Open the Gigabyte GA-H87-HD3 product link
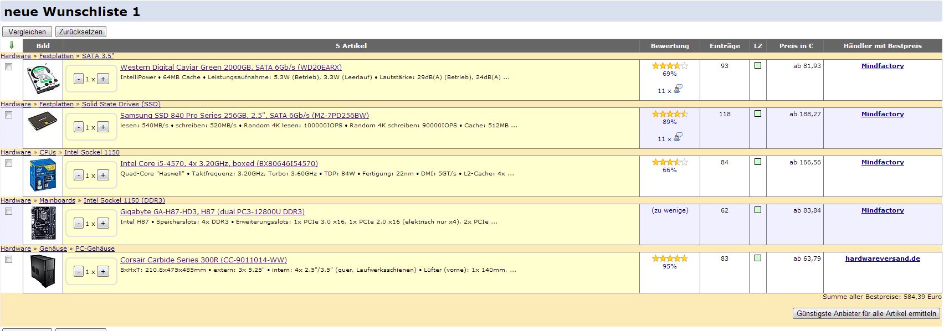Viewport: 944px width, 331px height. pyautogui.click(x=212, y=212)
